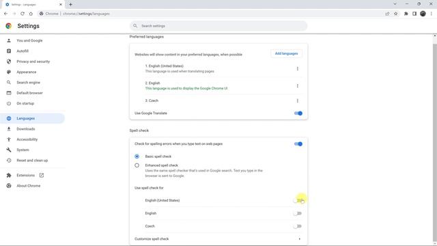The height and width of the screenshot is (246, 437).
Task: Open Privacy and security settings
Action: pos(33,61)
